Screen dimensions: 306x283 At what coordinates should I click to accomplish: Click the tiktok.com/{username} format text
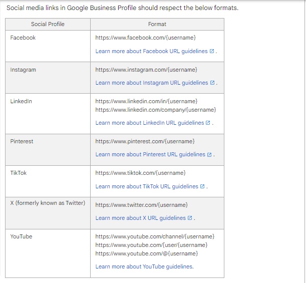click(x=141, y=173)
